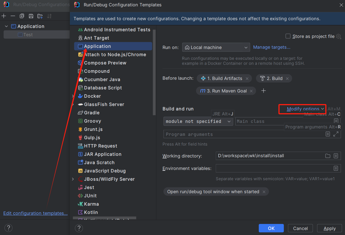This screenshot has width=345, height=235.
Task: Select the 1. Build Artifacts chip
Action: (224, 79)
